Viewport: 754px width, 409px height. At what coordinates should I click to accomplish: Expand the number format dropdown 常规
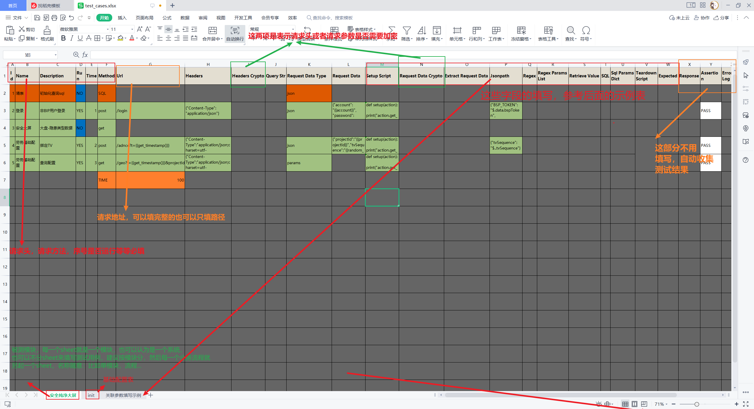click(293, 29)
